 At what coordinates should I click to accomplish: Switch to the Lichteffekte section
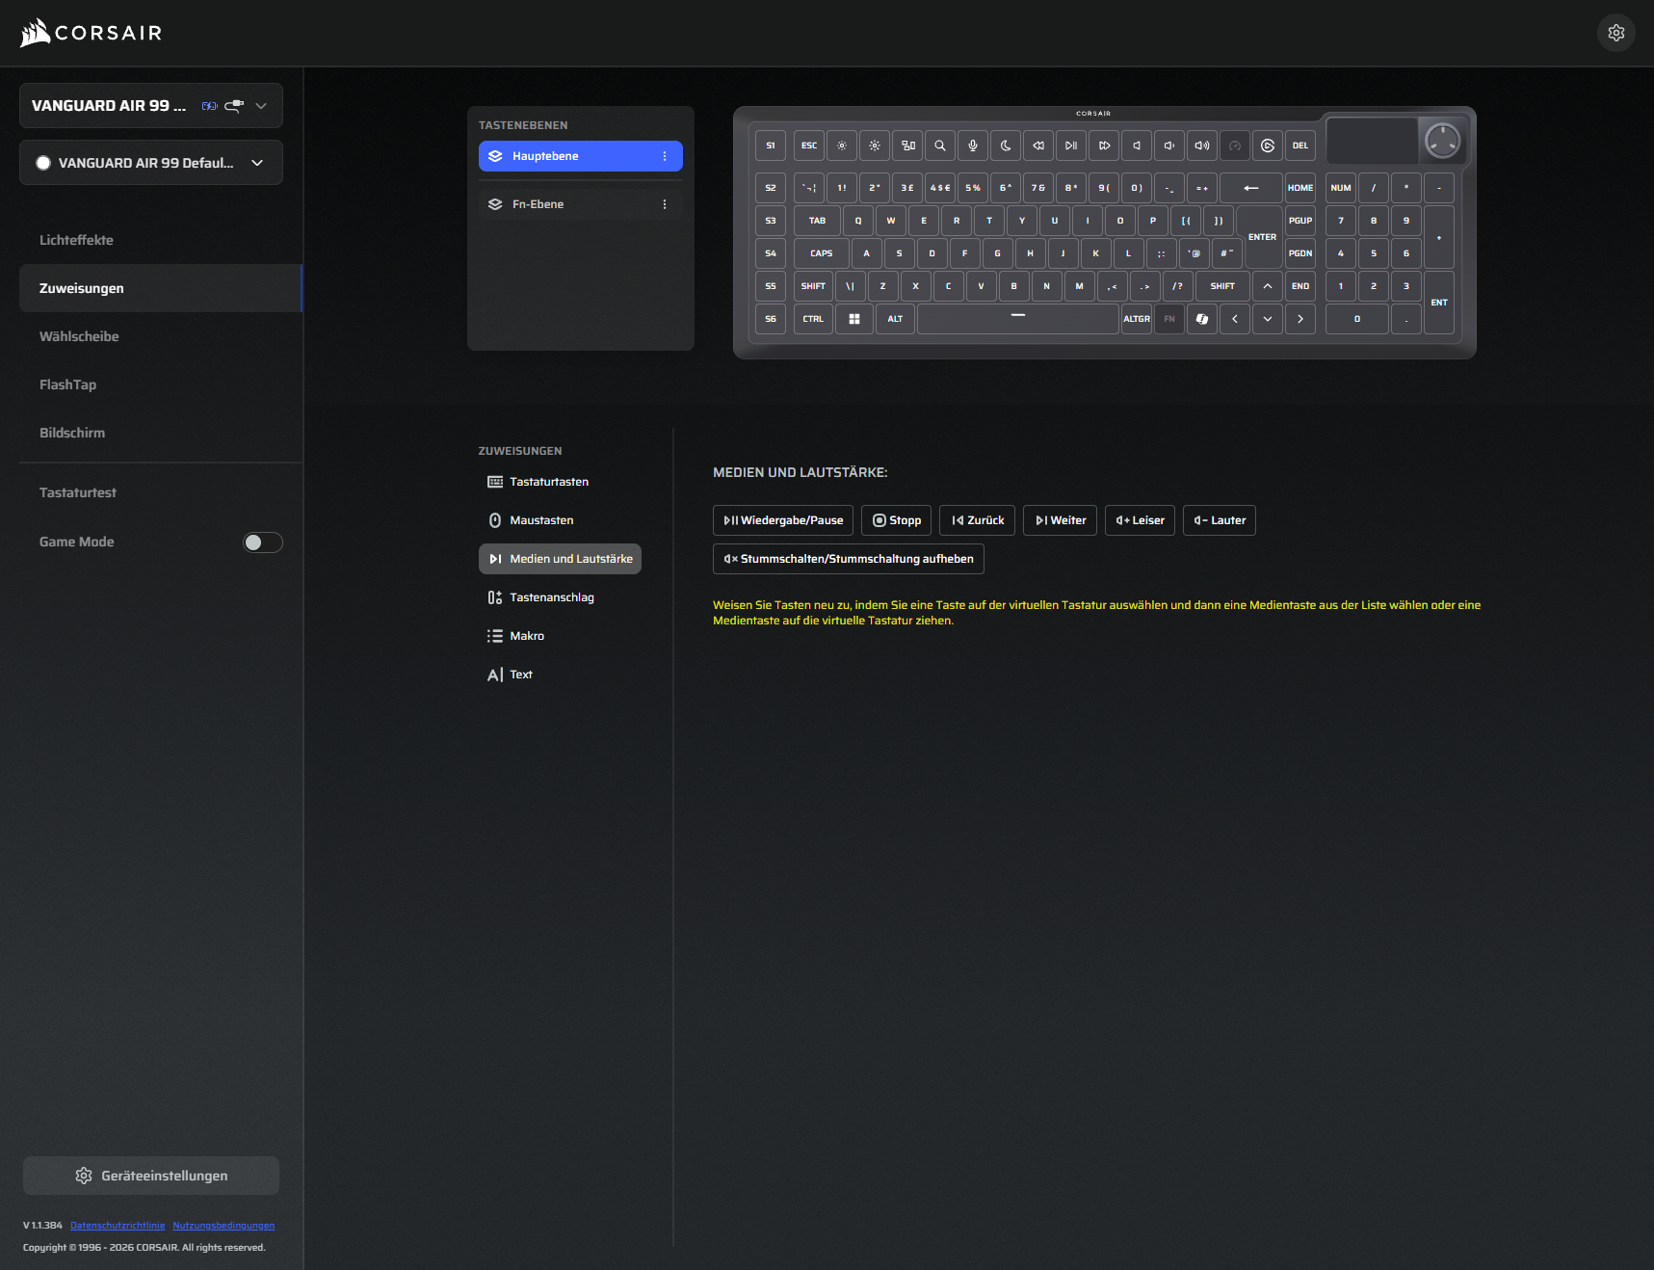coord(76,240)
